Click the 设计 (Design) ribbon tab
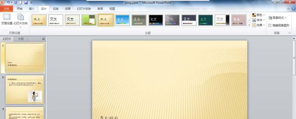Viewport: 296px width, 119px height. point(44,9)
